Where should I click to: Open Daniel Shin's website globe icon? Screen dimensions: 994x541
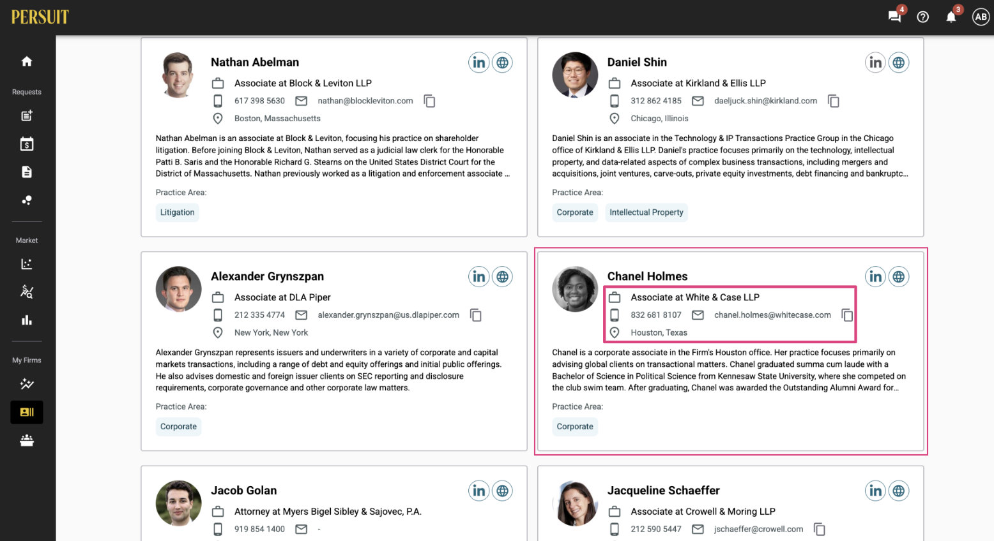pyautogui.click(x=899, y=63)
